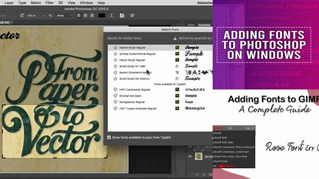Open the Sharp anti-aliasing dropdown
This screenshot has height=179, width=319.
64,15
